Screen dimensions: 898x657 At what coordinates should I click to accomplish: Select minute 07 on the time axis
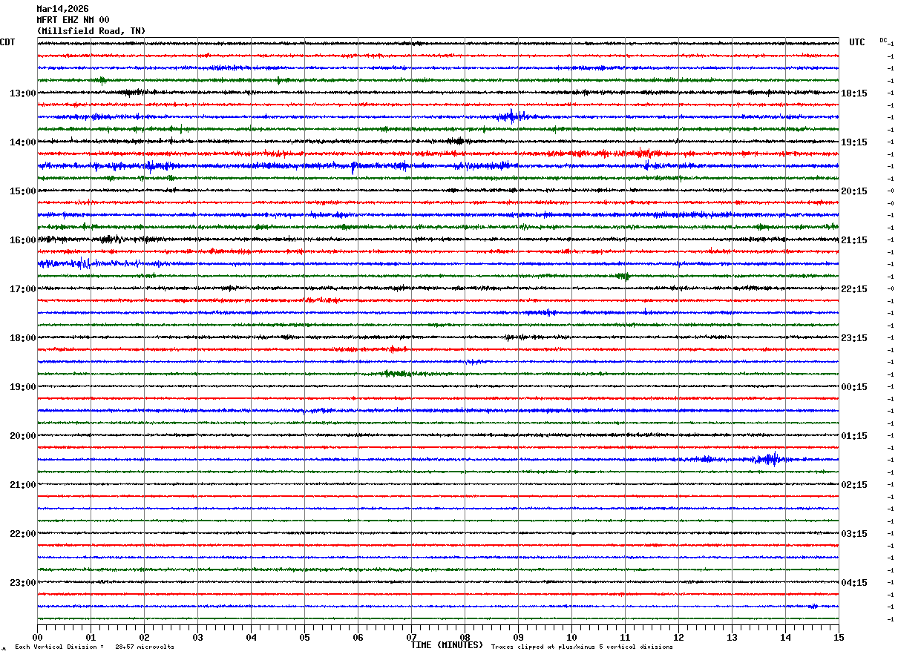(x=411, y=638)
